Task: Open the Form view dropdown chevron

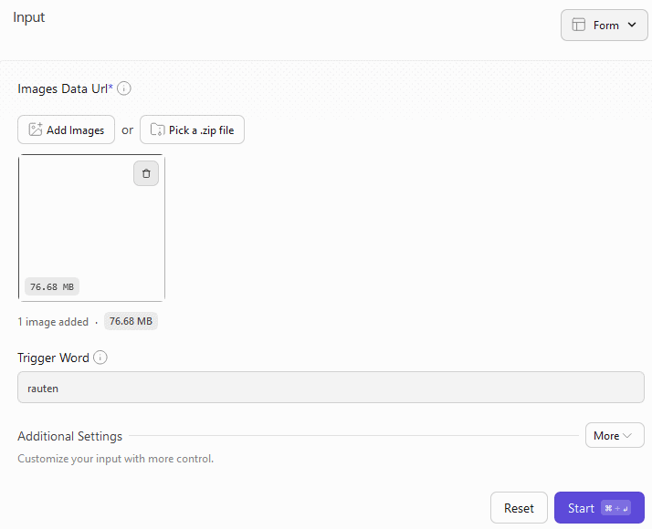Action: point(632,26)
